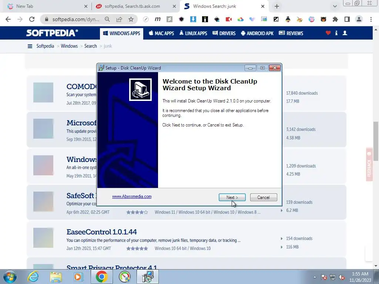The image size is (379, 284).
Task: Open Chrome's three-dot menu
Action: [371, 19]
